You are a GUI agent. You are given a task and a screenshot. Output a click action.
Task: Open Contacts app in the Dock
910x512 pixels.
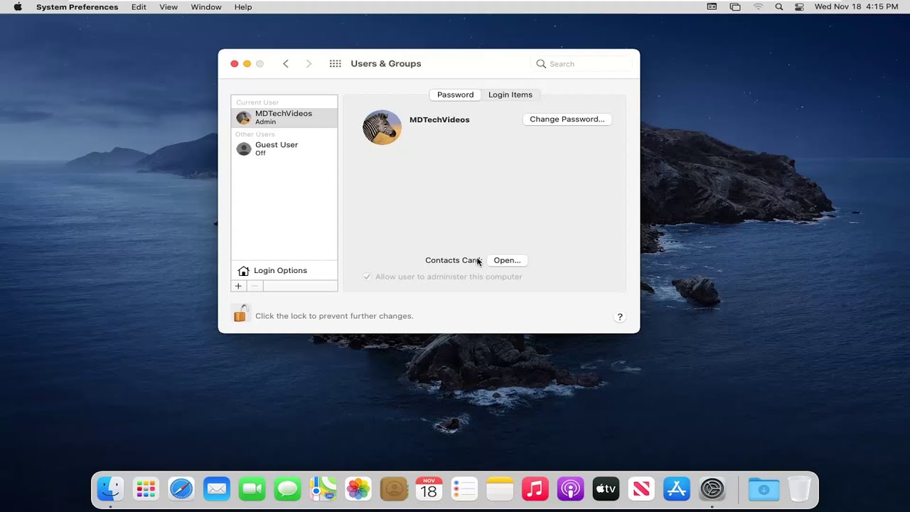coord(394,489)
